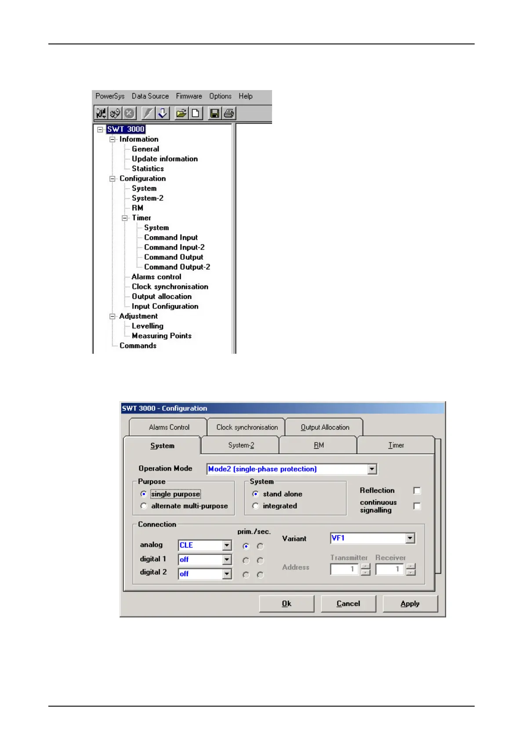Click the phone dial-up toolbar icon

point(115,113)
